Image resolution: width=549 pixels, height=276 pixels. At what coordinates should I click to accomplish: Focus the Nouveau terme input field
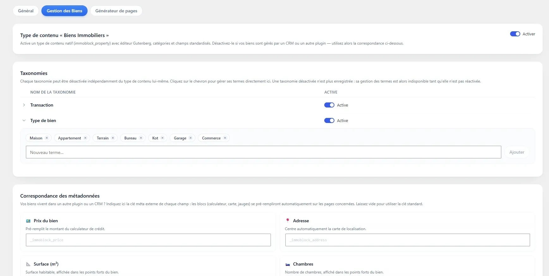[263, 152]
